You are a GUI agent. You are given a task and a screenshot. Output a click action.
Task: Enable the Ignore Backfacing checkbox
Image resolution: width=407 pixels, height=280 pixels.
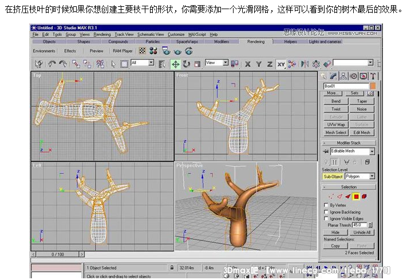326,212
